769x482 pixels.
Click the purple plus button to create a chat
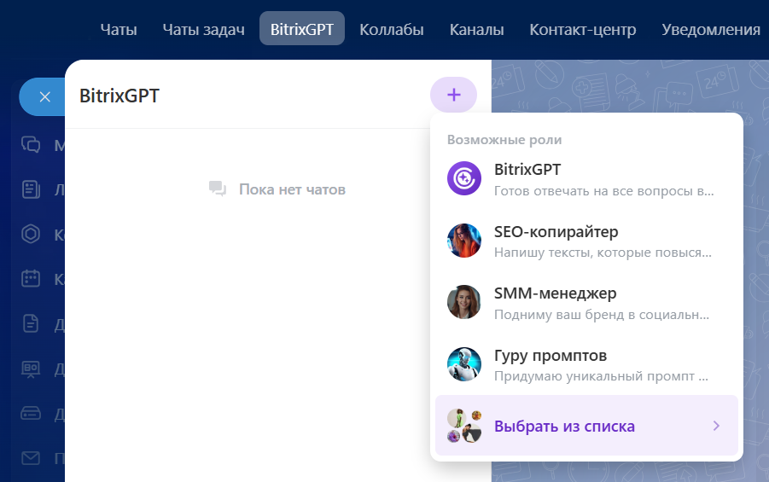tap(453, 95)
